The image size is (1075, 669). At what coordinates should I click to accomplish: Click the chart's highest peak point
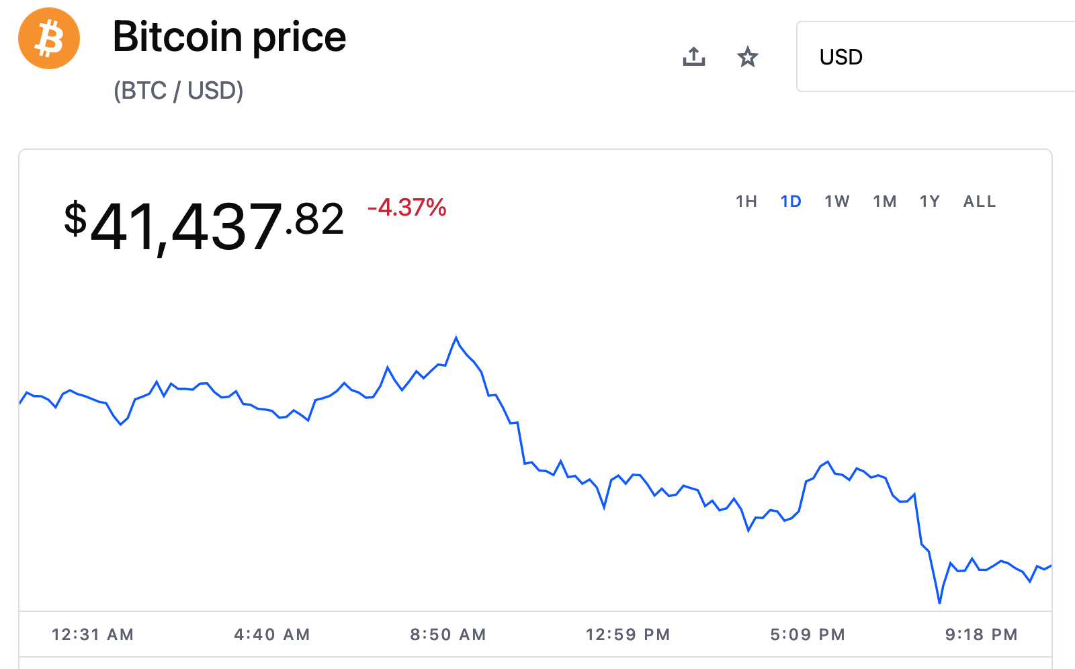456,338
